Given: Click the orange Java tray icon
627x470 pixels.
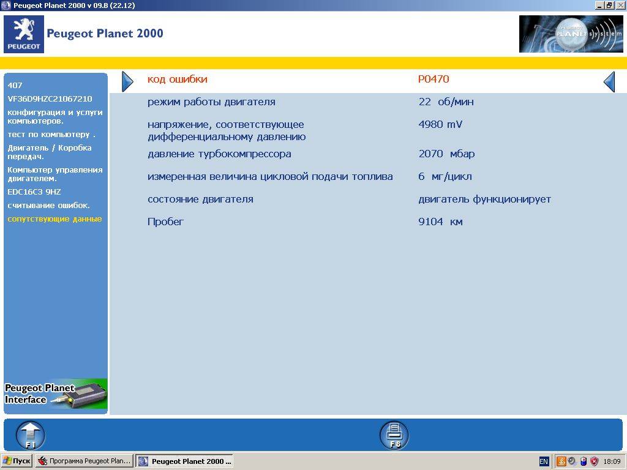Looking at the screenshot, I should click(561, 461).
